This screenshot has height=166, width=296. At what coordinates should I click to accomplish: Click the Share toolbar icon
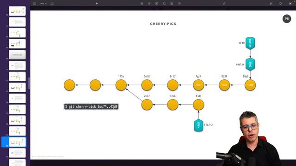tap(224, 3)
